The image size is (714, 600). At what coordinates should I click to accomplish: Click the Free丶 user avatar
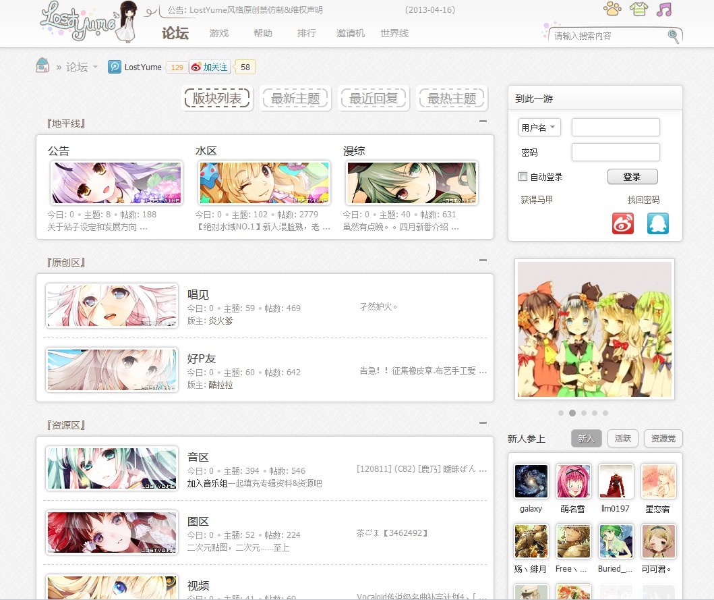click(x=573, y=541)
